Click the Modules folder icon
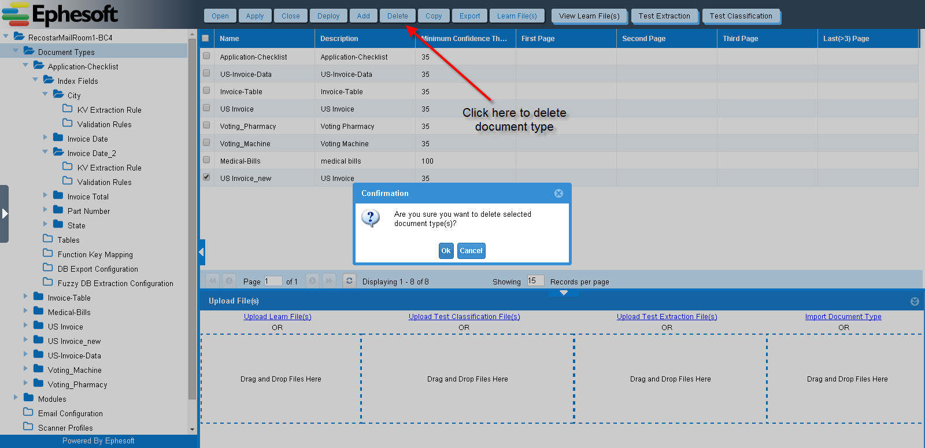This screenshot has width=925, height=448. pos(28,398)
